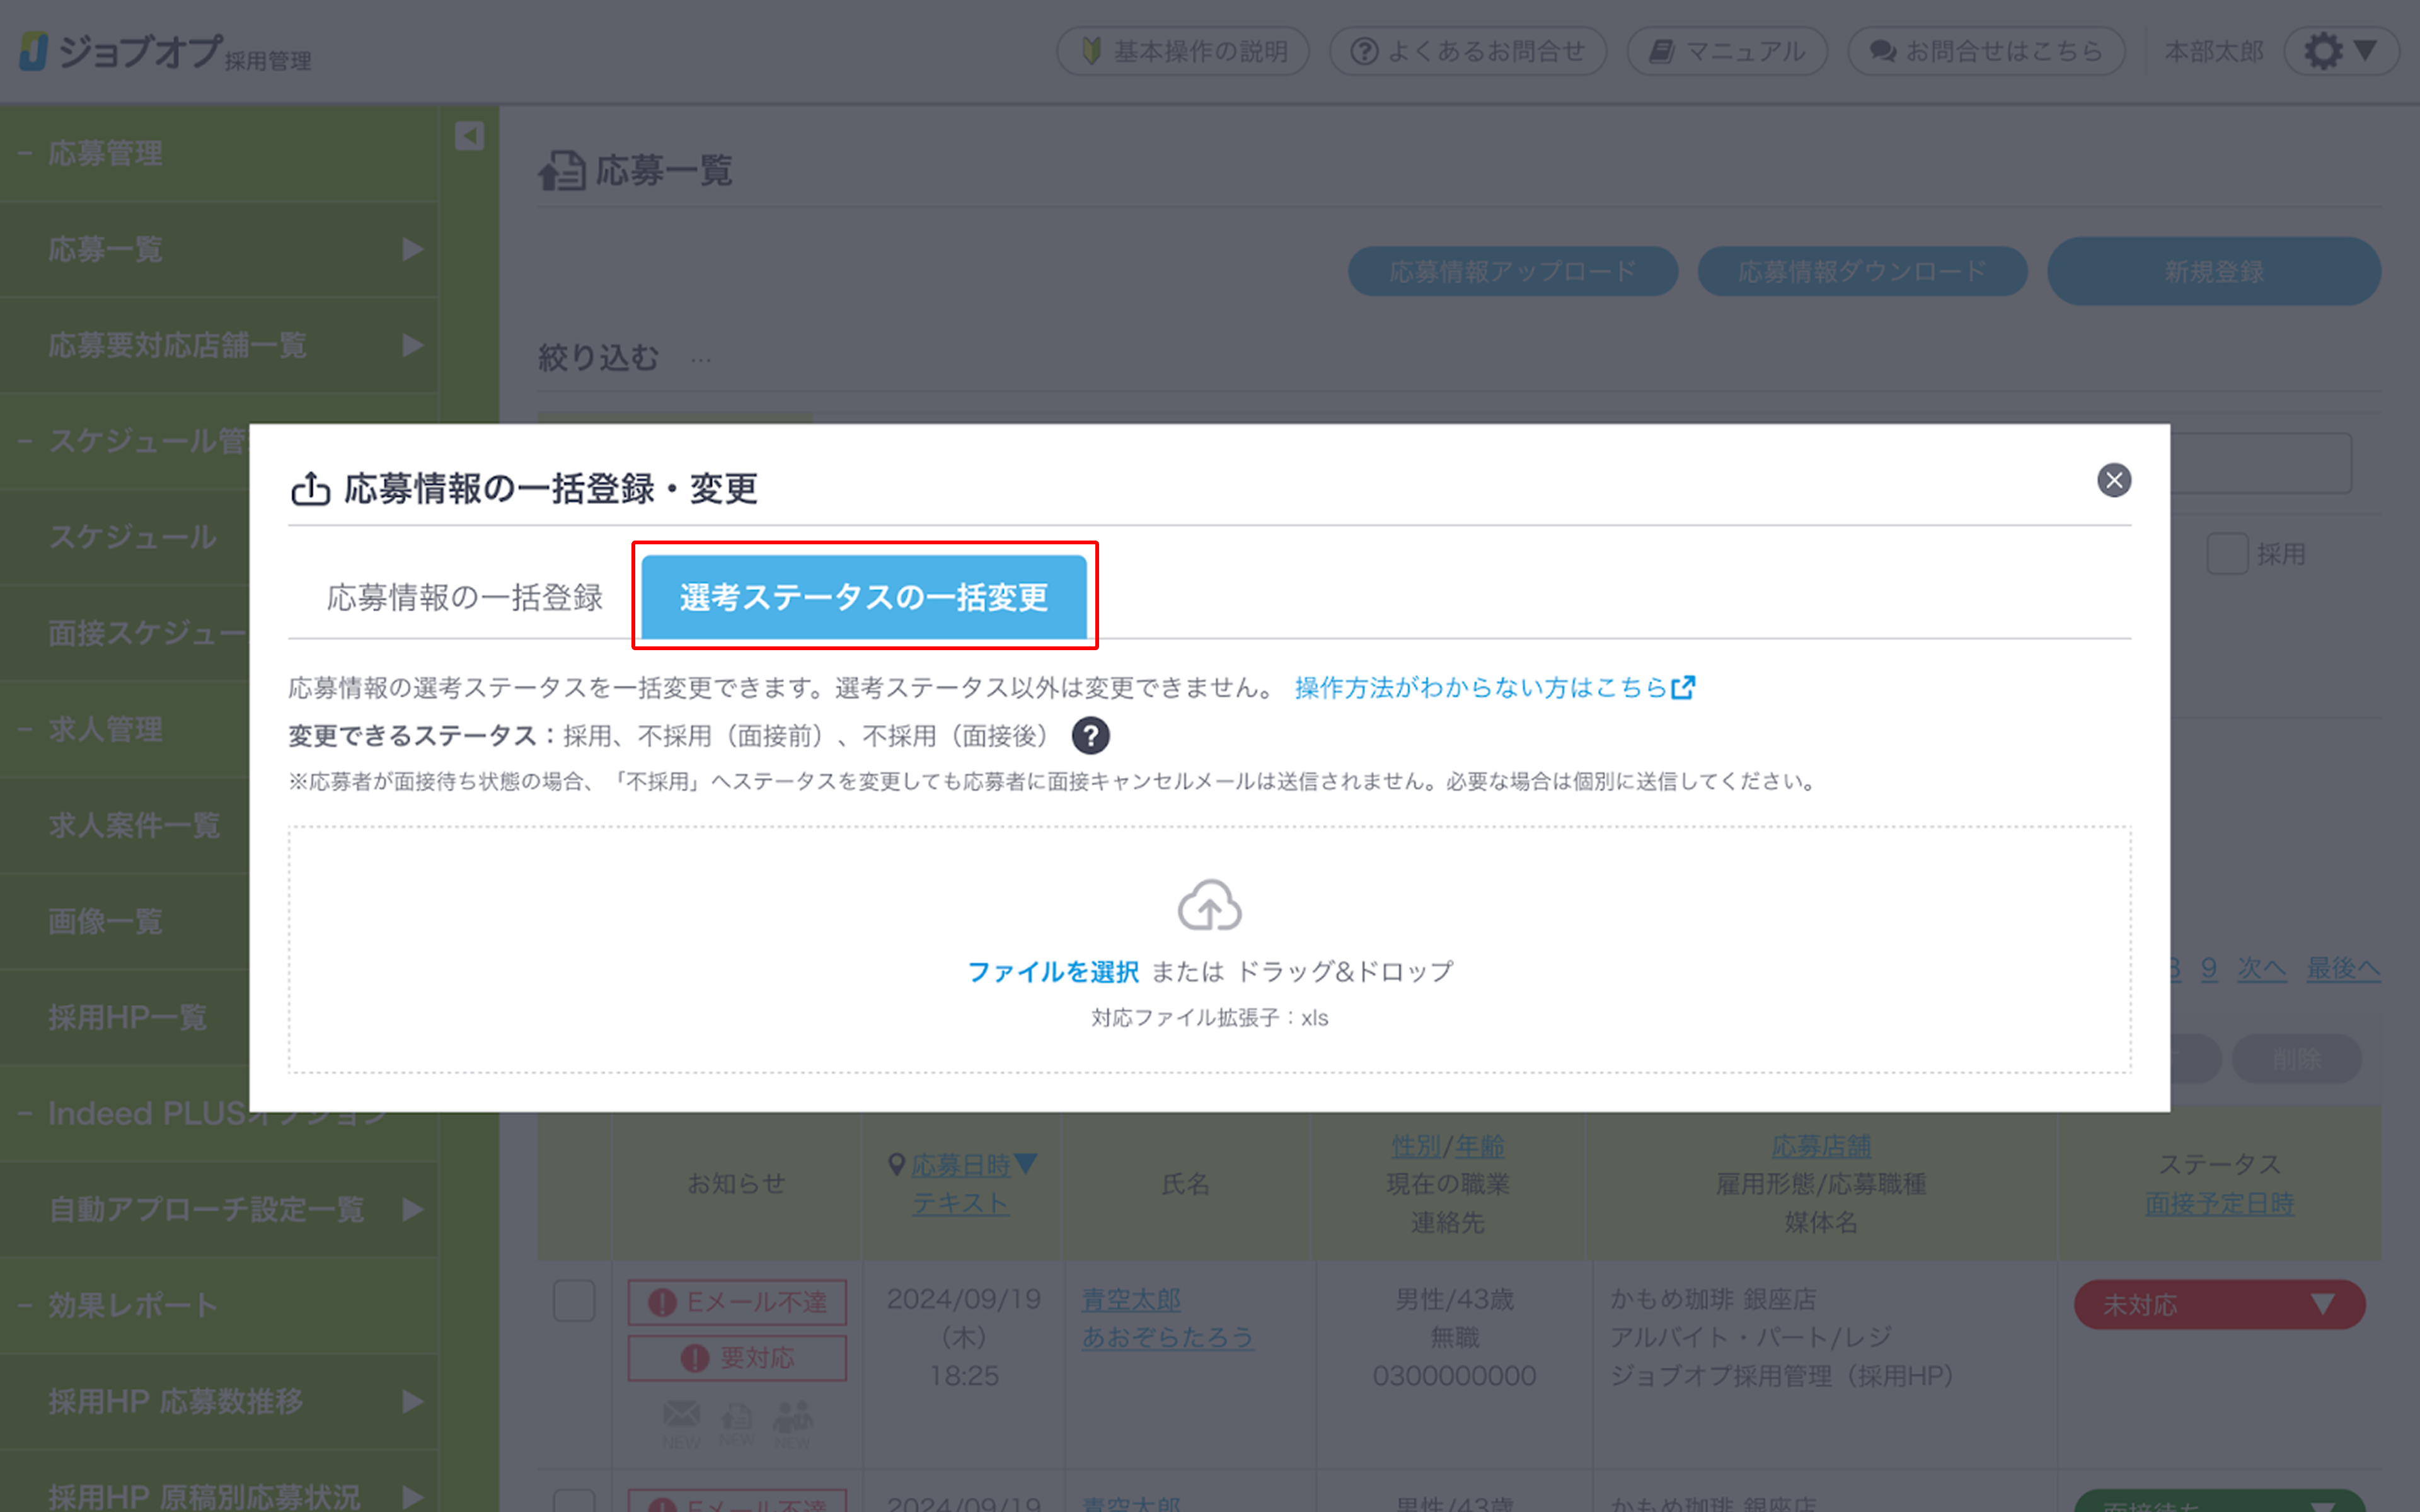Click the Job-op logo icon

point(34,51)
